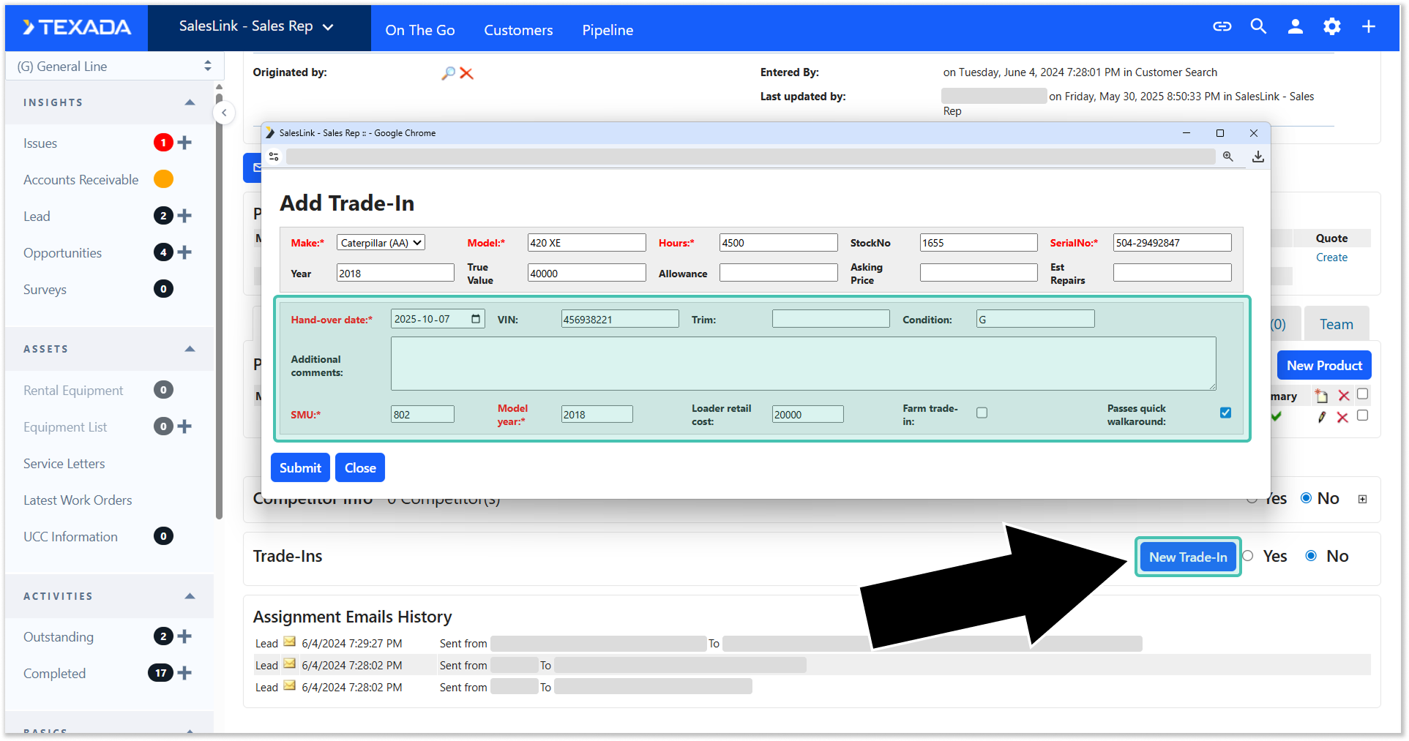The height and width of the screenshot is (741, 1409).
Task: Click the link icon in top bar
Action: 1222,27
